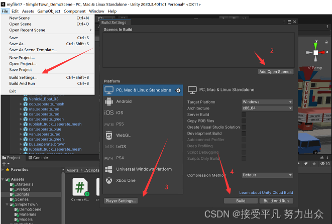Image resolution: width=332 pixels, height=224 pixels.
Task: Open Player Settings
Action: click(121, 201)
